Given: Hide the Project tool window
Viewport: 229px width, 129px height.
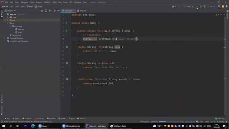Looking at the screenshot, I should point(58,11).
